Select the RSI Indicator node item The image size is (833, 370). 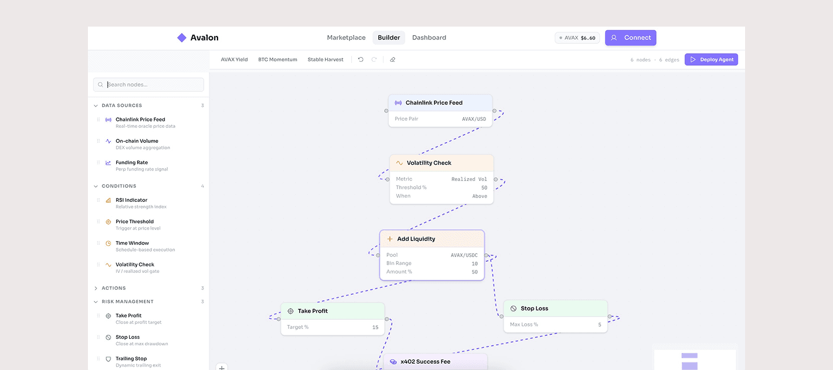pyautogui.click(x=149, y=203)
